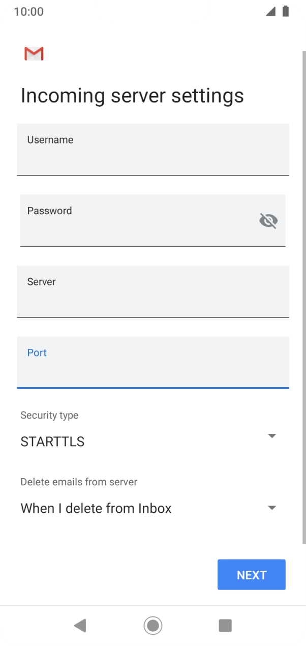Screen dimensions: 306x646
Task: Toggle password visibility with the eye icon
Action: tap(268, 220)
